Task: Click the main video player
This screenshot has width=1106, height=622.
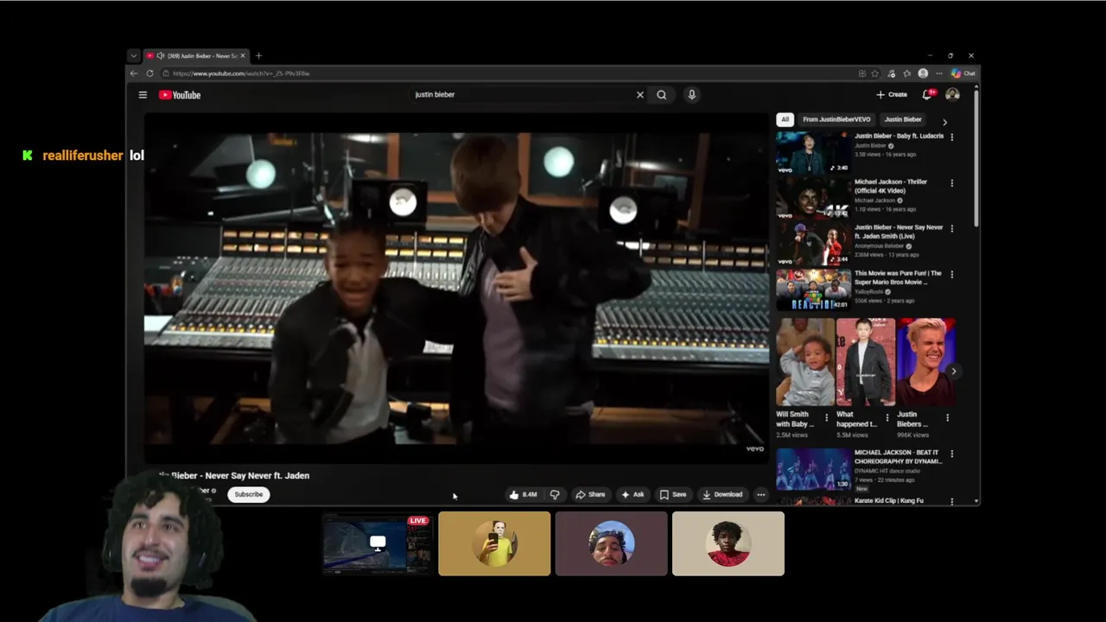Action: [456, 289]
